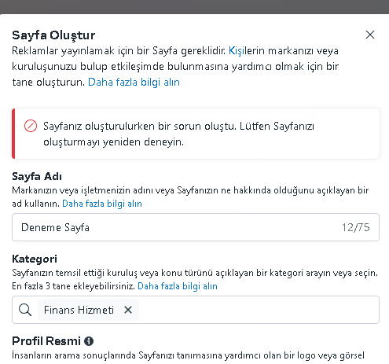Click the error message about Sayfanız oluşturulurken
Screen dimensions: 389x364
pos(178,134)
